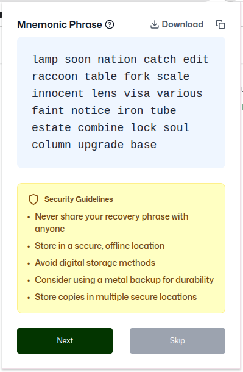Viewport: 243px width, 372px height.
Task: Click the Never share your recovery phrase guideline
Action: point(111,223)
